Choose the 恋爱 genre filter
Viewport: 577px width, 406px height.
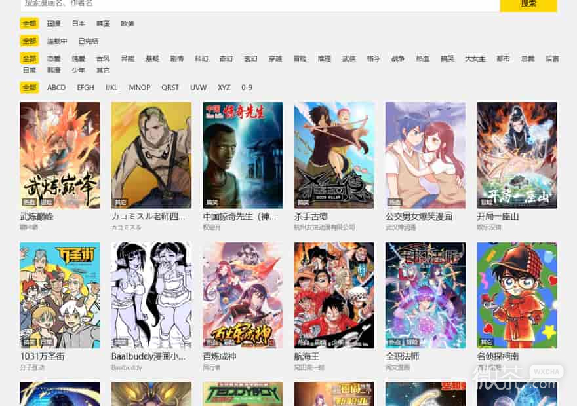point(54,58)
